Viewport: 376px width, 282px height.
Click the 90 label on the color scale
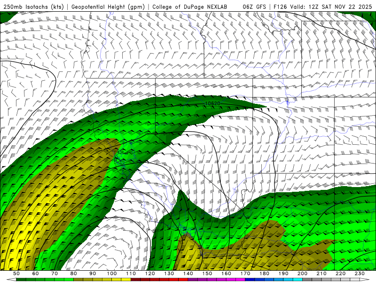tap(93, 274)
